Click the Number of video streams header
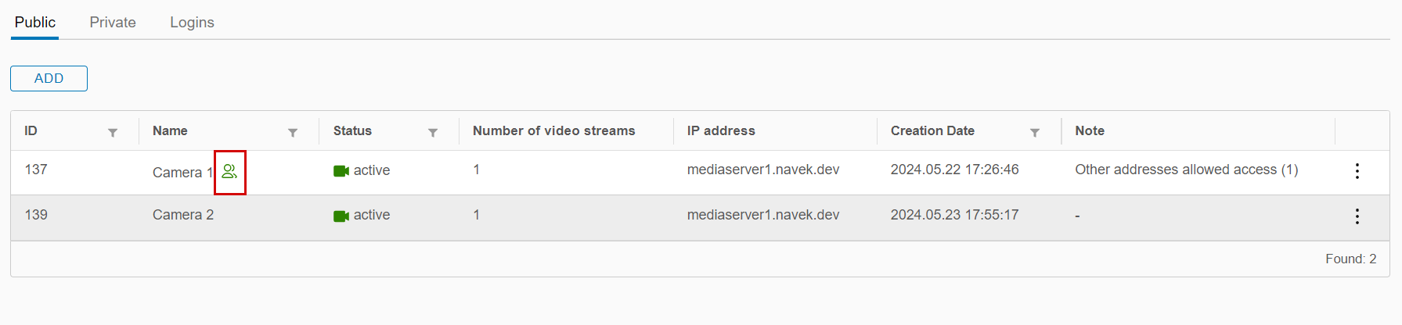The width and height of the screenshot is (1402, 325). (553, 131)
